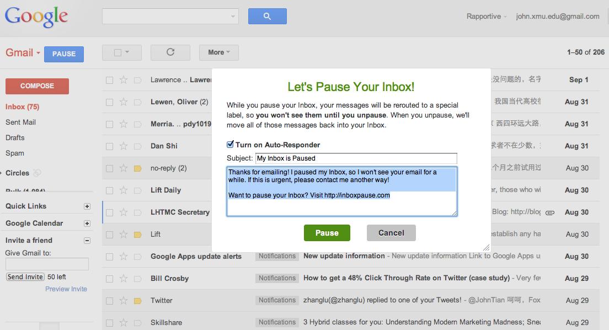Click the Give Gmail to input field

tap(47, 264)
